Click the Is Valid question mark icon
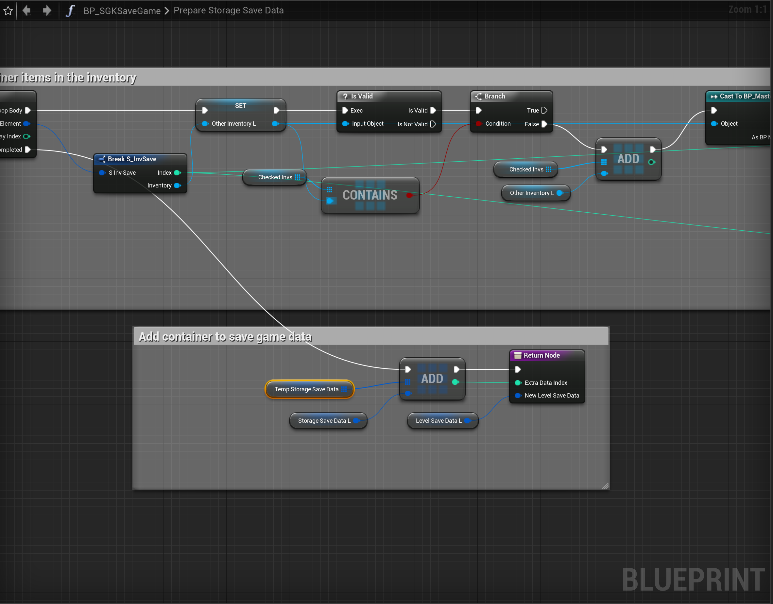The height and width of the screenshot is (604, 773). click(345, 96)
